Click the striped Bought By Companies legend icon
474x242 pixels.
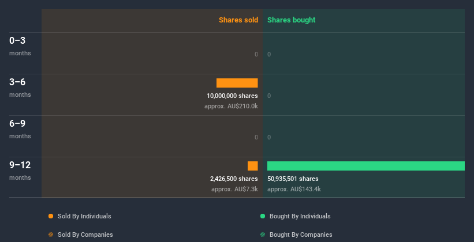[263, 235]
